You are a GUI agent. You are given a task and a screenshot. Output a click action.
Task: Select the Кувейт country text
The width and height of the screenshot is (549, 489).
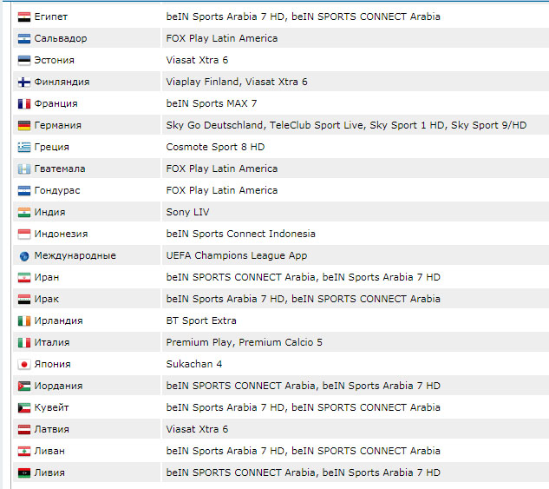click(51, 408)
